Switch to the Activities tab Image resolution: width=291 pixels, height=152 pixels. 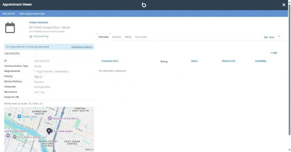coord(117,37)
